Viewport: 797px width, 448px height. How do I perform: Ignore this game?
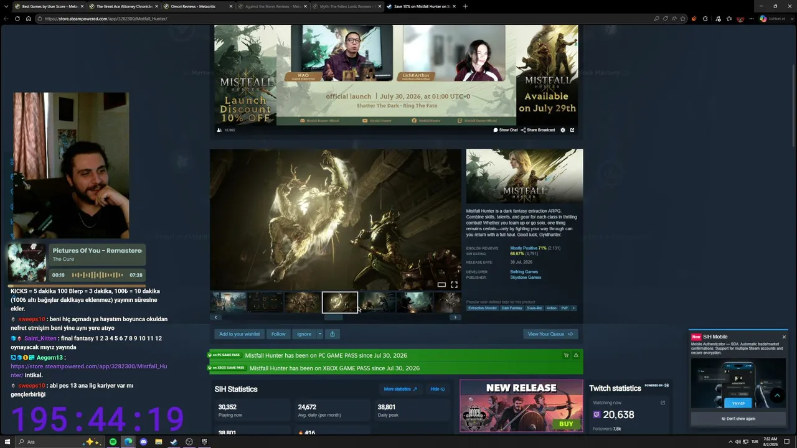click(x=304, y=334)
